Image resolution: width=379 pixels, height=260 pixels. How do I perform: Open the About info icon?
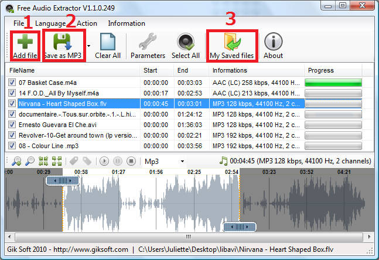[273, 42]
